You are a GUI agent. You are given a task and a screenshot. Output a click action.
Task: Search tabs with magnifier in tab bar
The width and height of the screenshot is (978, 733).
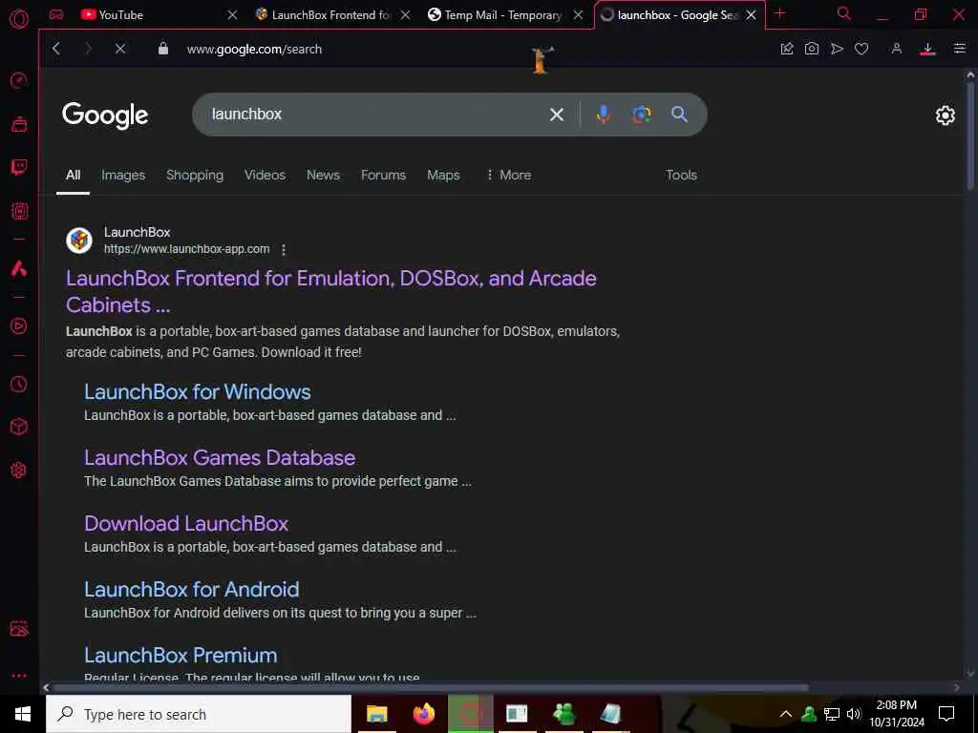(844, 13)
